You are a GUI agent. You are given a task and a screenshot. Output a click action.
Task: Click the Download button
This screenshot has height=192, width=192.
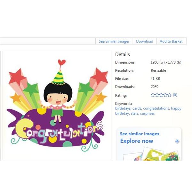tap(145, 41)
